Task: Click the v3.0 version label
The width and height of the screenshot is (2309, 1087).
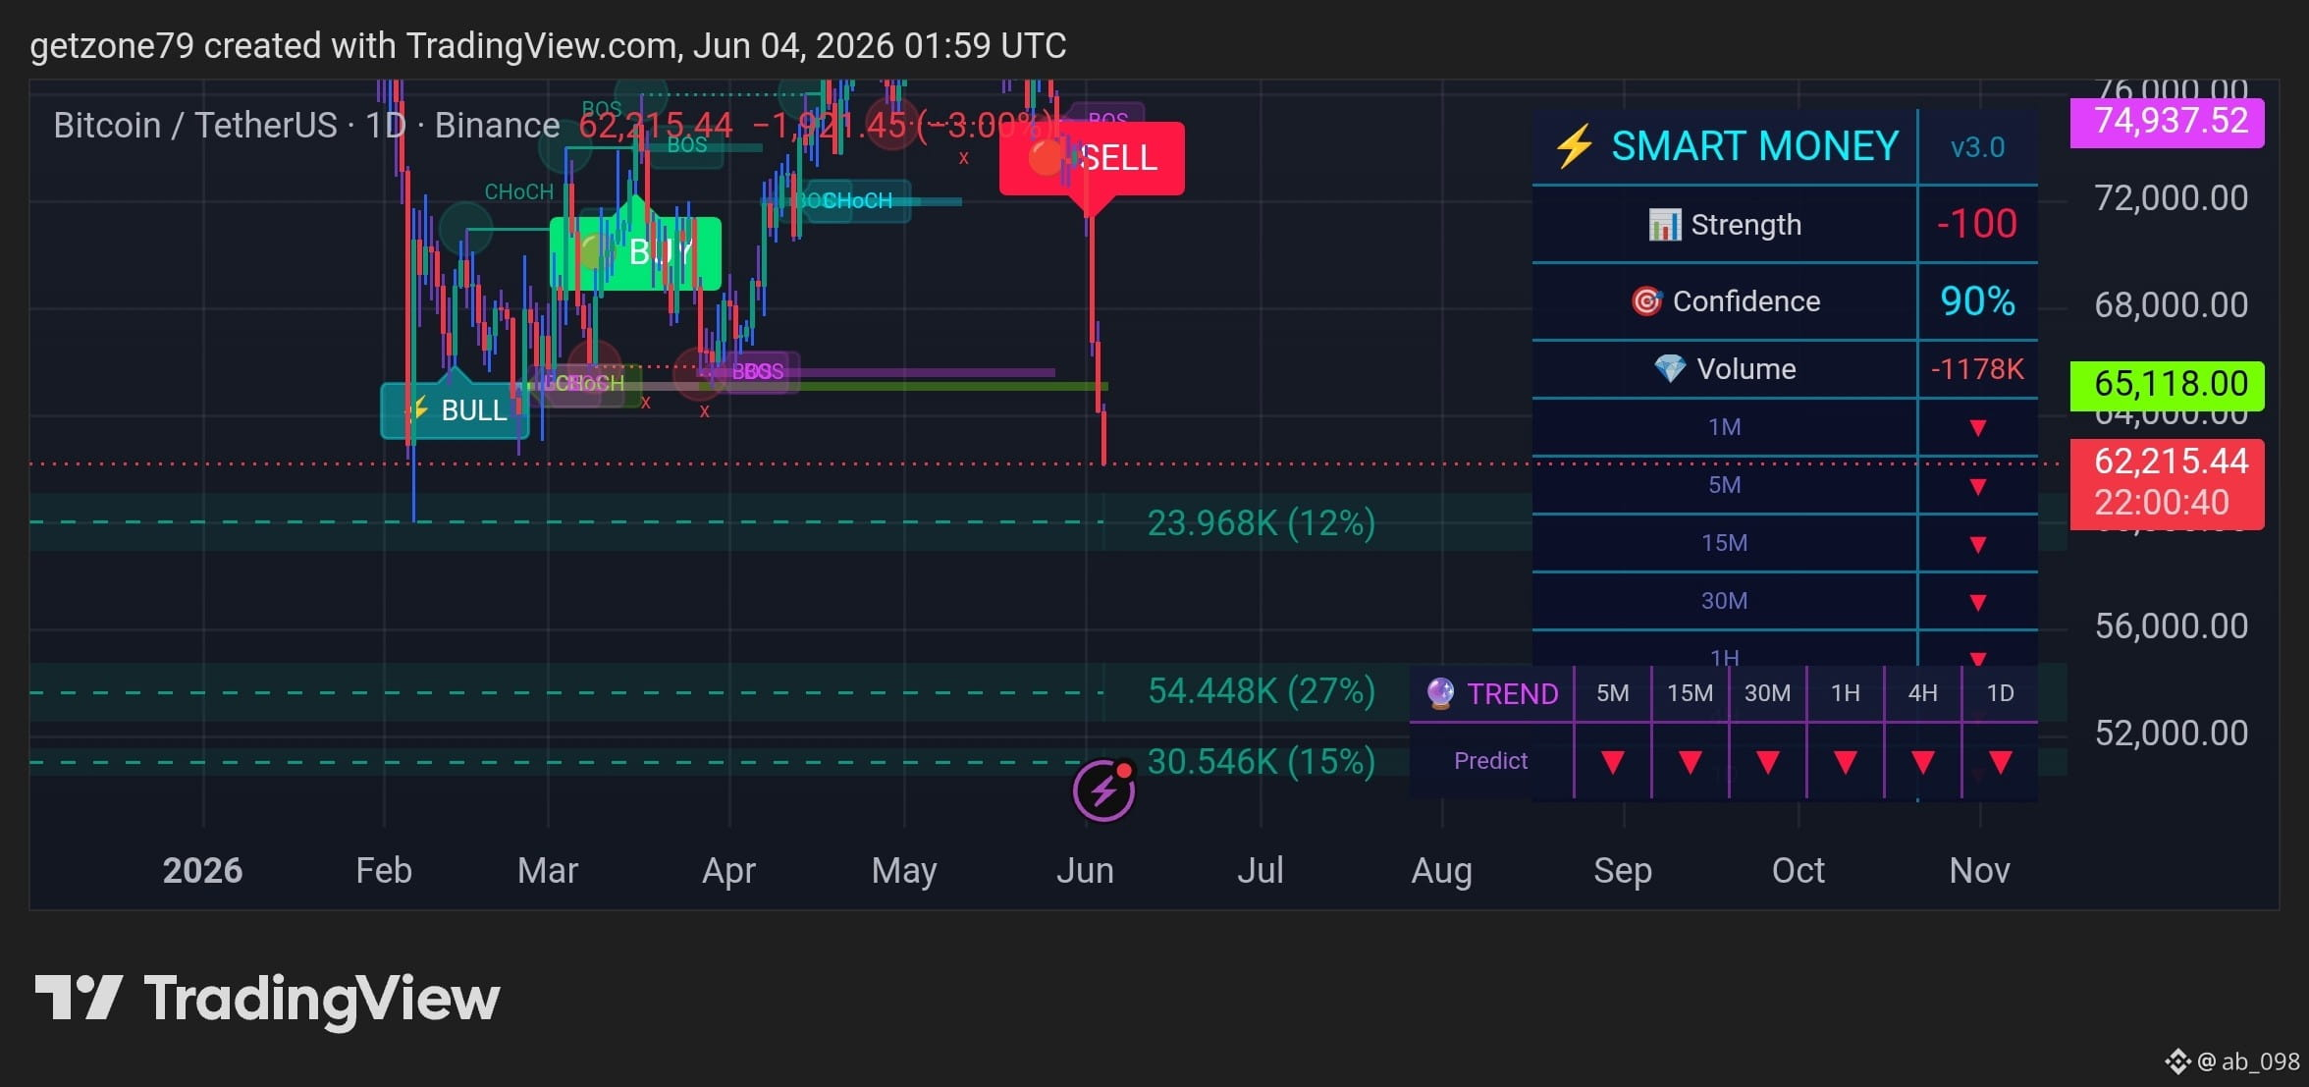Action: 1977,147
